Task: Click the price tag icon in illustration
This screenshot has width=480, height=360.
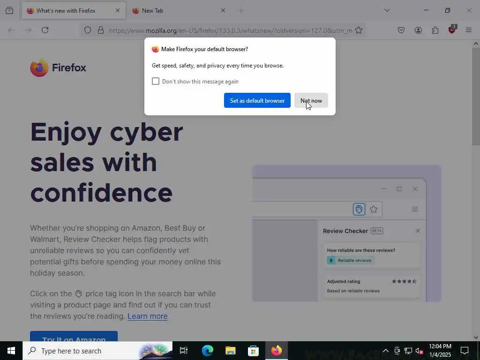Action: (359, 210)
